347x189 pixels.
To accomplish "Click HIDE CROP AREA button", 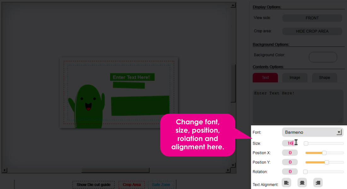I will coord(312,31).
